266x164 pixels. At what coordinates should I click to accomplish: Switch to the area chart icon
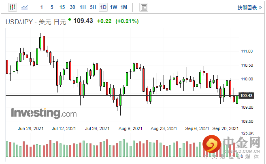(25, 7)
